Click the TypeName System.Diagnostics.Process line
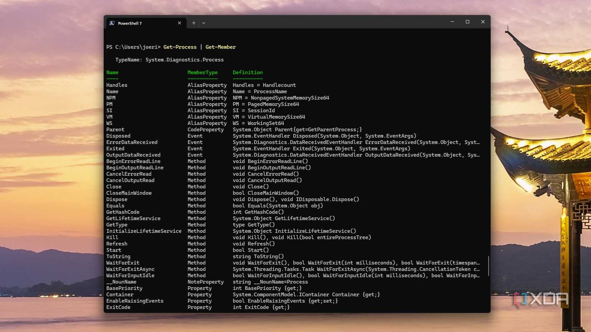 click(x=169, y=60)
